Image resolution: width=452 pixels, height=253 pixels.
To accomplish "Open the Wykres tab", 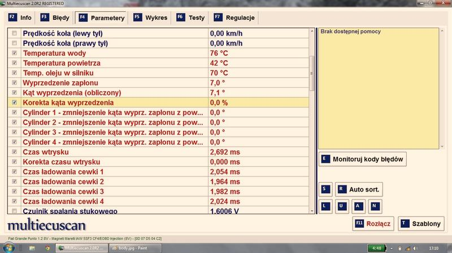I will pyautogui.click(x=150, y=18).
